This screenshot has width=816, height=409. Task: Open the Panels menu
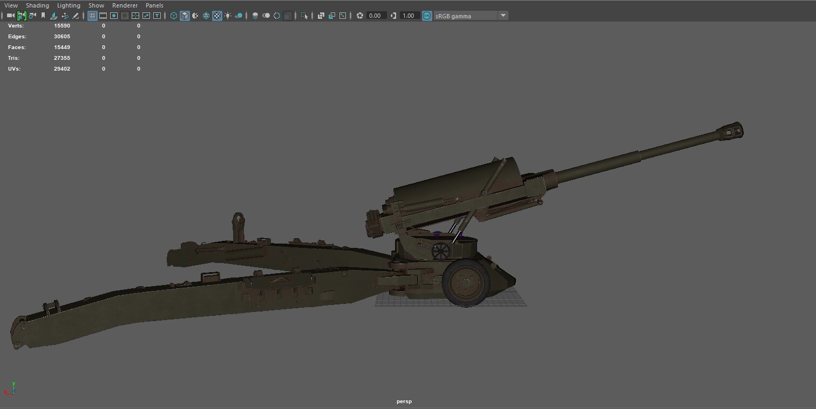coord(154,5)
